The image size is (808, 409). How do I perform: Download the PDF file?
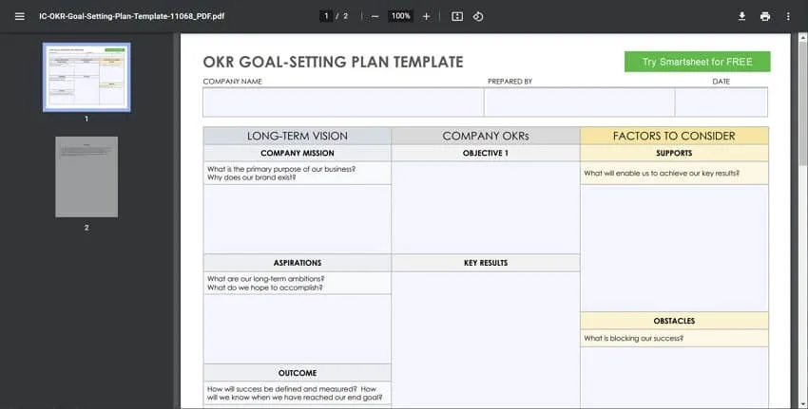(x=741, y=16)
